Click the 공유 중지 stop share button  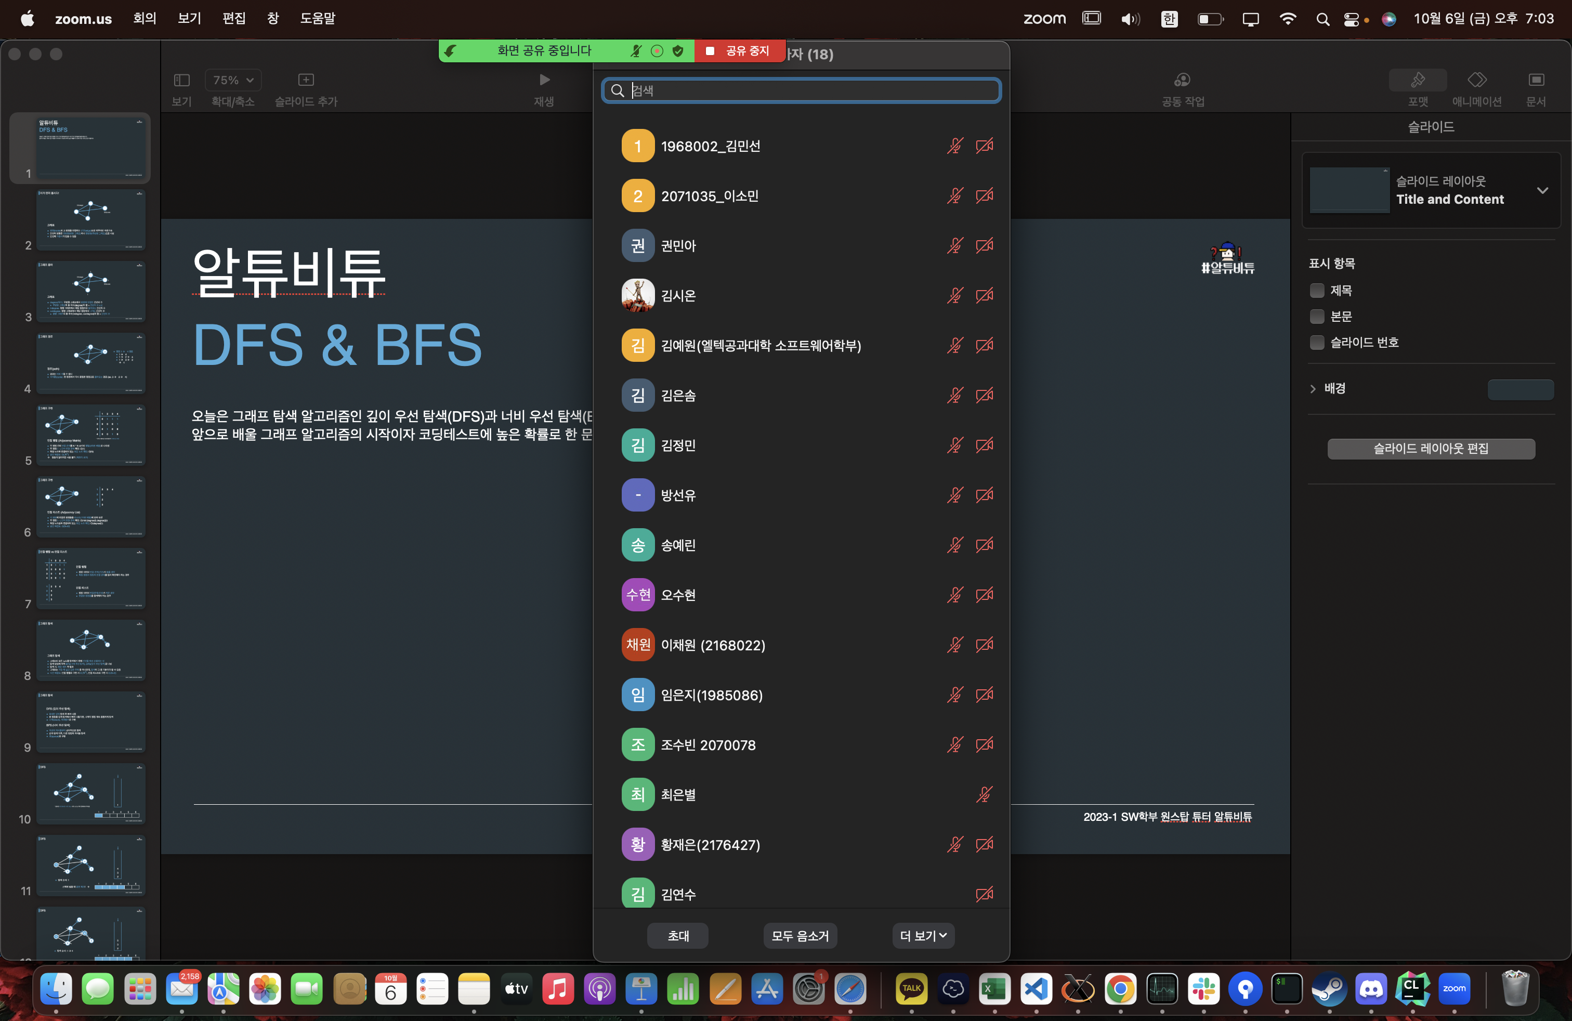[x=740, y=51]
